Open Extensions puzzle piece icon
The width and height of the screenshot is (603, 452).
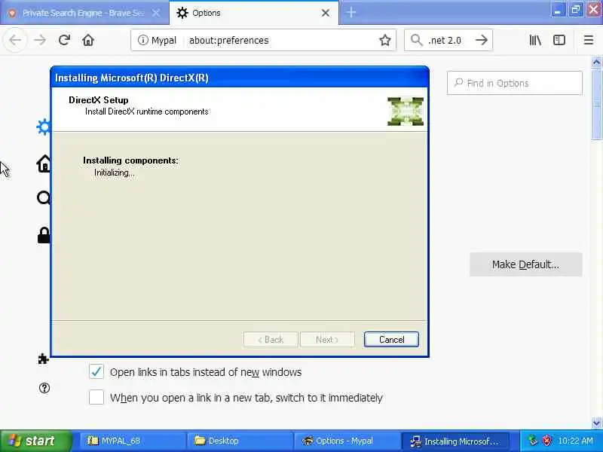click(43, 359)
